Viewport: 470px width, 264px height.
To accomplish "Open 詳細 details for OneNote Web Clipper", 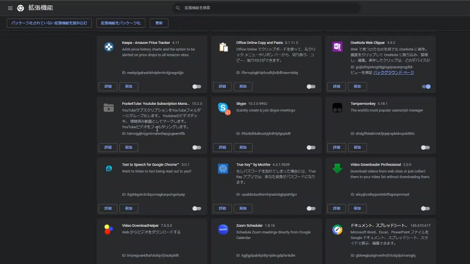I will 336,87.
